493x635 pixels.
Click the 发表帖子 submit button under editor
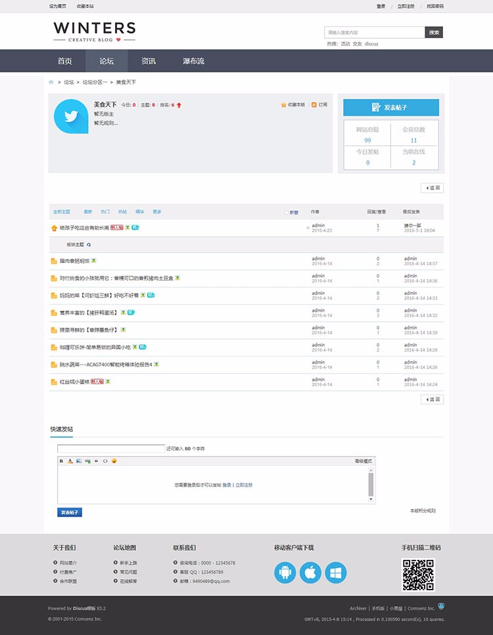pyautogui.click(x=70, y=513)
